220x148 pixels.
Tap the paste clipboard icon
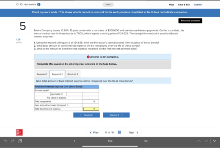20,141
